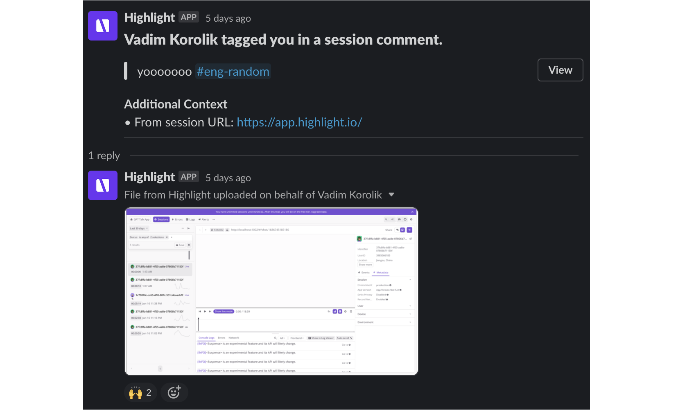Toggle Show live mode in the session player
Image resolution: width=678 pixels, height=410 pixels.
tap(224, 311)
